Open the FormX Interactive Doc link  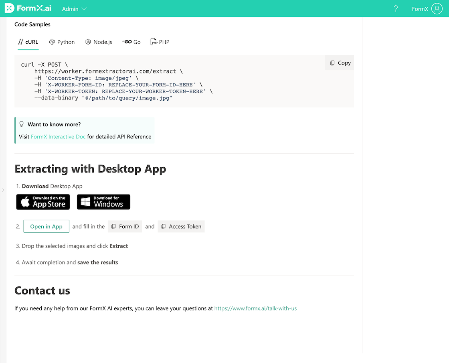[58, 137]
